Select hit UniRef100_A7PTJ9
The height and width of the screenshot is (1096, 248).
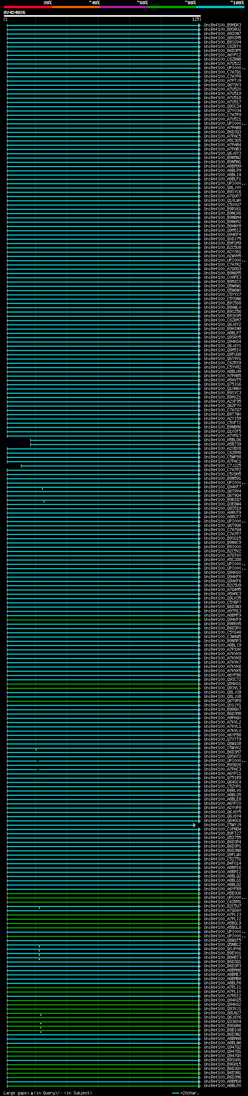(222, 81)
